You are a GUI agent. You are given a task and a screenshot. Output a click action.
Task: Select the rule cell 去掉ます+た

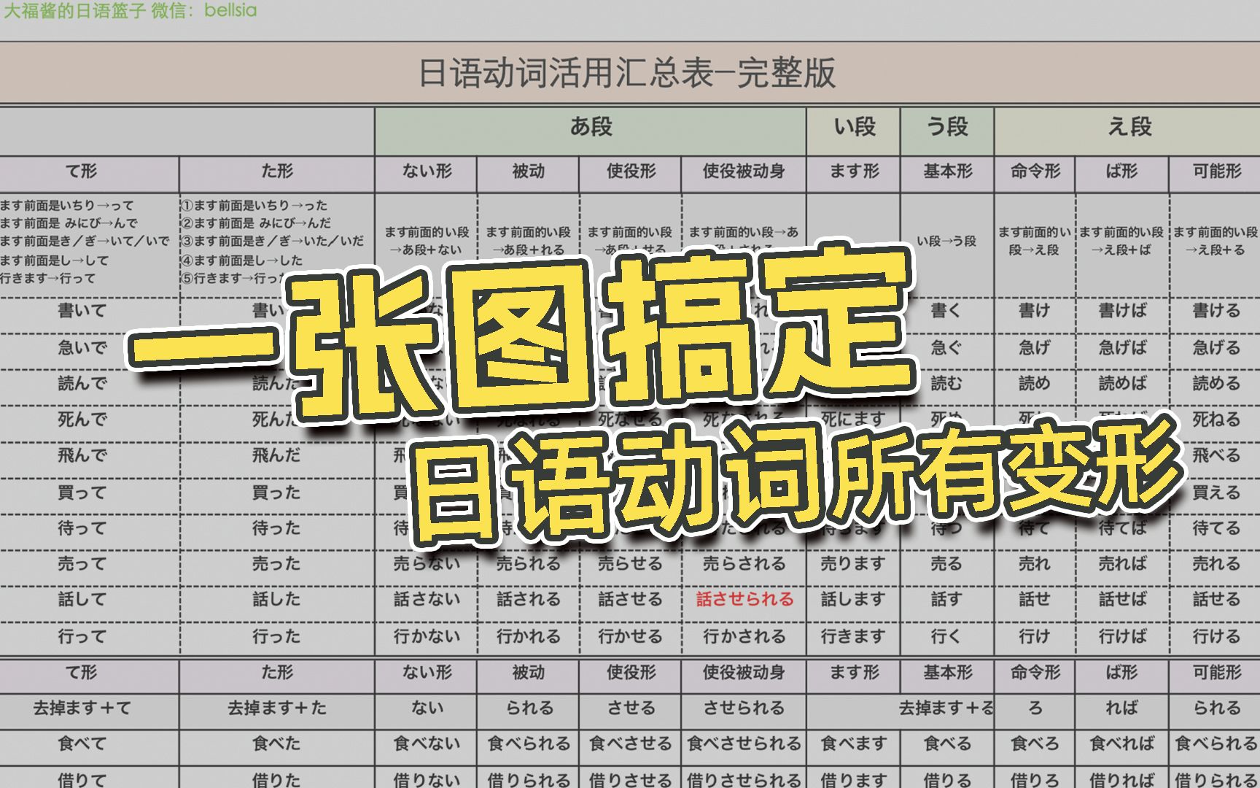click(276, 708)
